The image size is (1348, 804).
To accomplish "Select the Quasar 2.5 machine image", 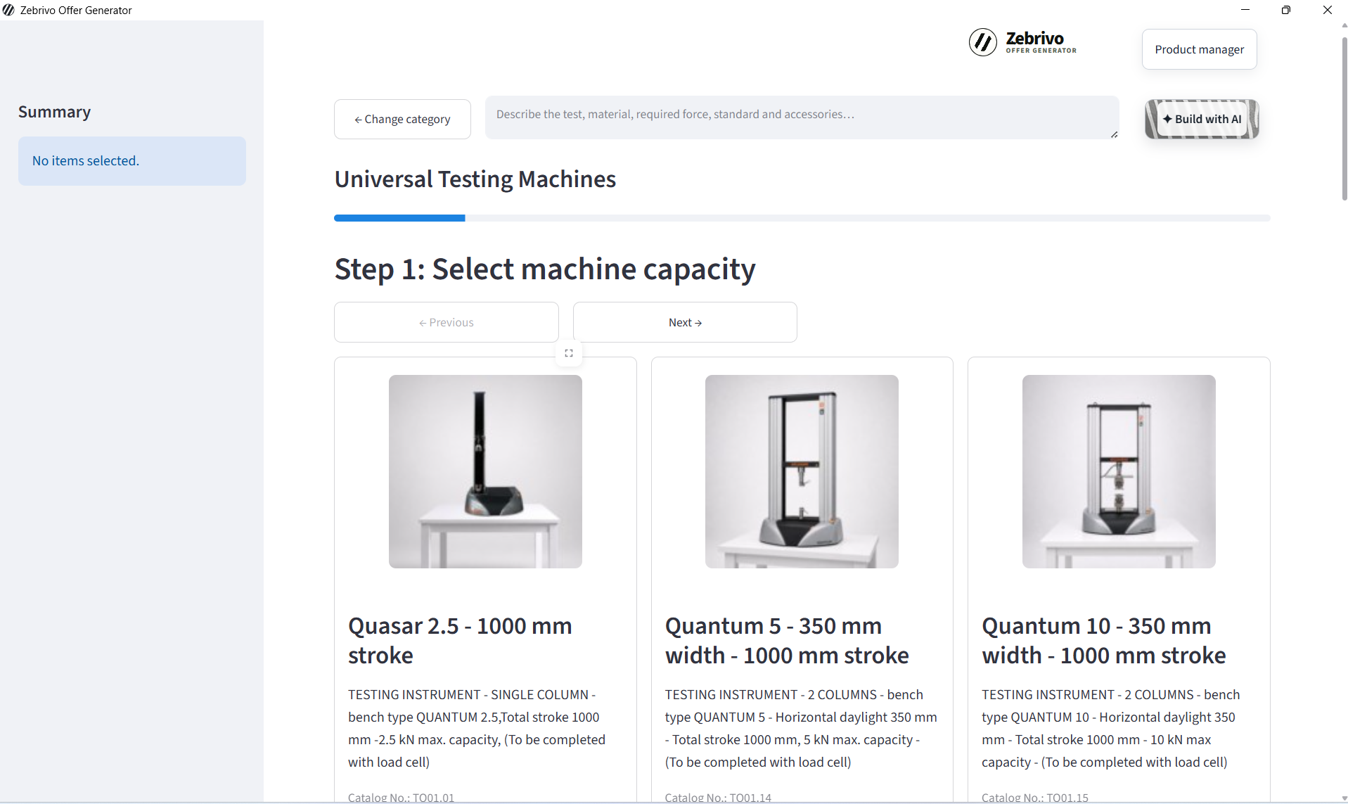I will coord(485,471).
